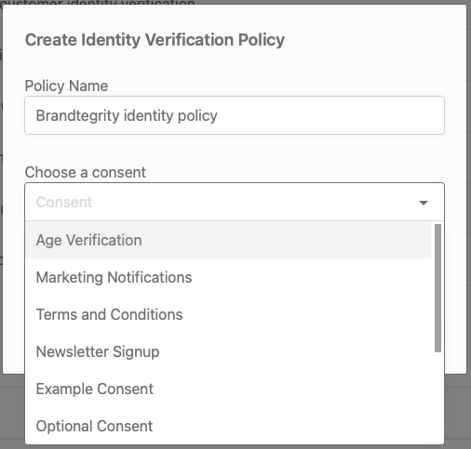The image size is (471, 449).
Task: Choose Marketing Notifications from the list
Action: click(228, 277)
